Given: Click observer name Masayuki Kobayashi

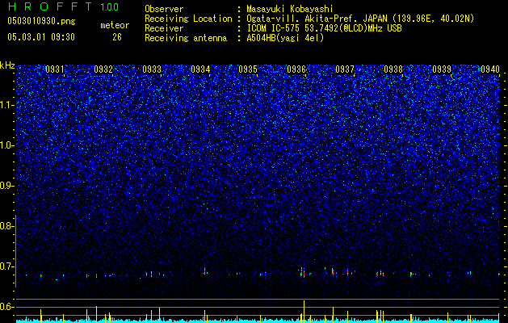Looking at the screenshot, I should click(290, 9).
